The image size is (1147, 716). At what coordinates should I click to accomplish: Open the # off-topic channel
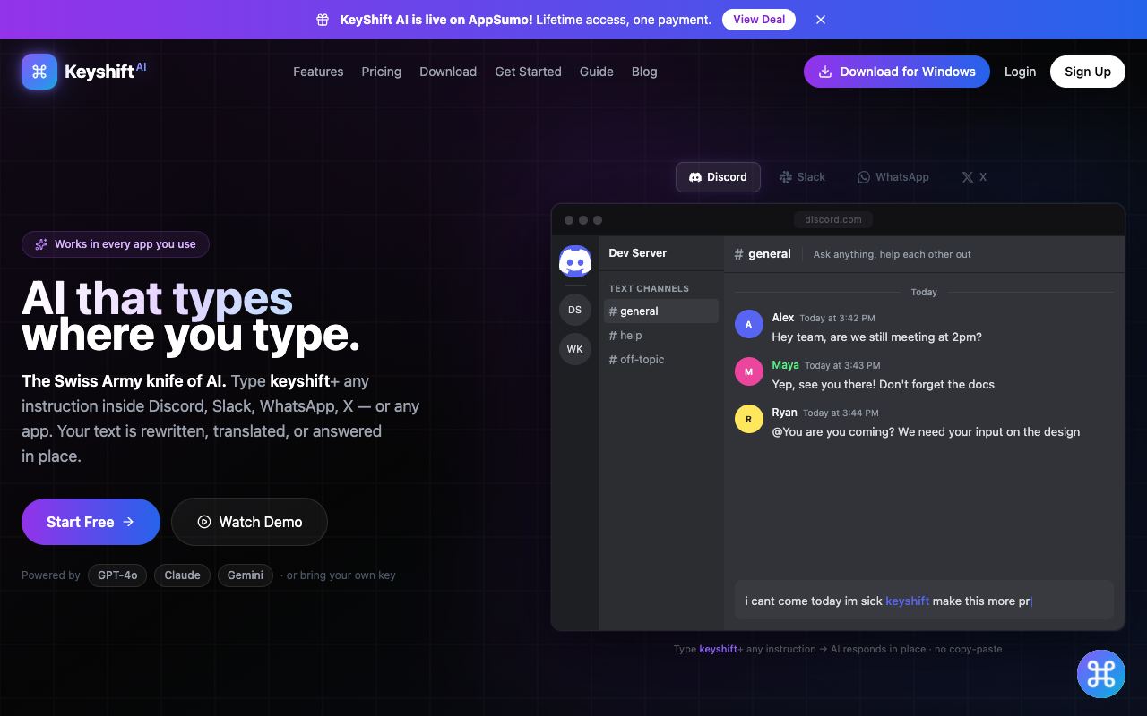pos(660,360)
